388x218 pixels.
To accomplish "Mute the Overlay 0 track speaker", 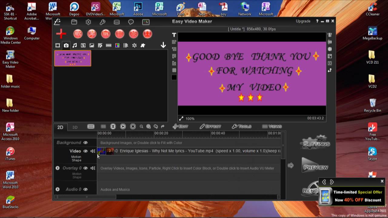I will coord(93,168).
